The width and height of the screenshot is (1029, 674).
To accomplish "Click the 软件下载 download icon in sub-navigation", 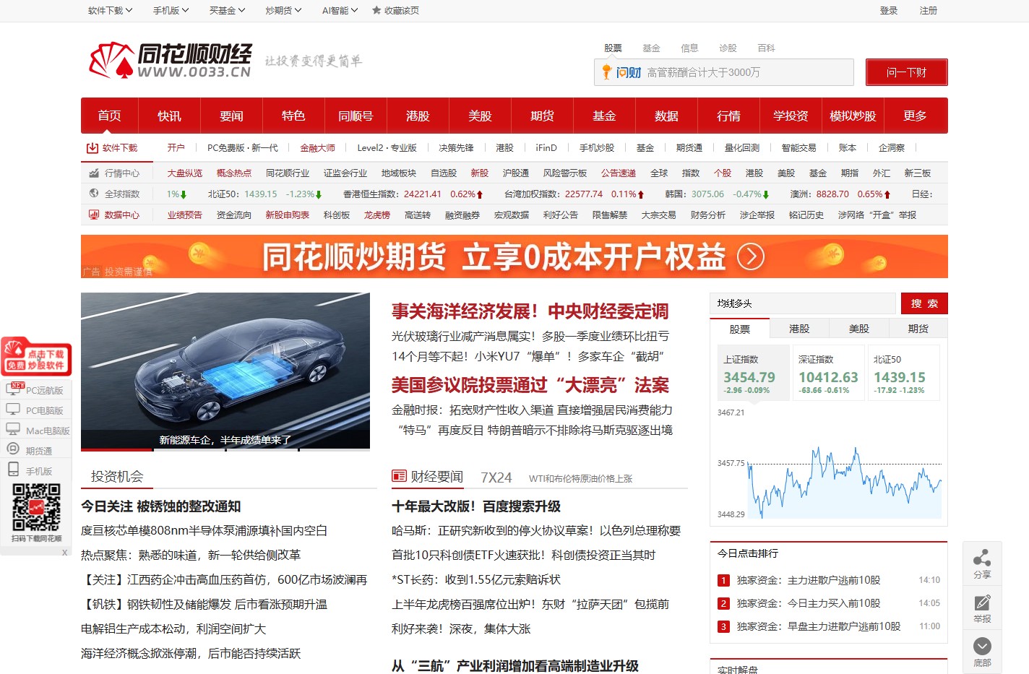I will [92, 147].
